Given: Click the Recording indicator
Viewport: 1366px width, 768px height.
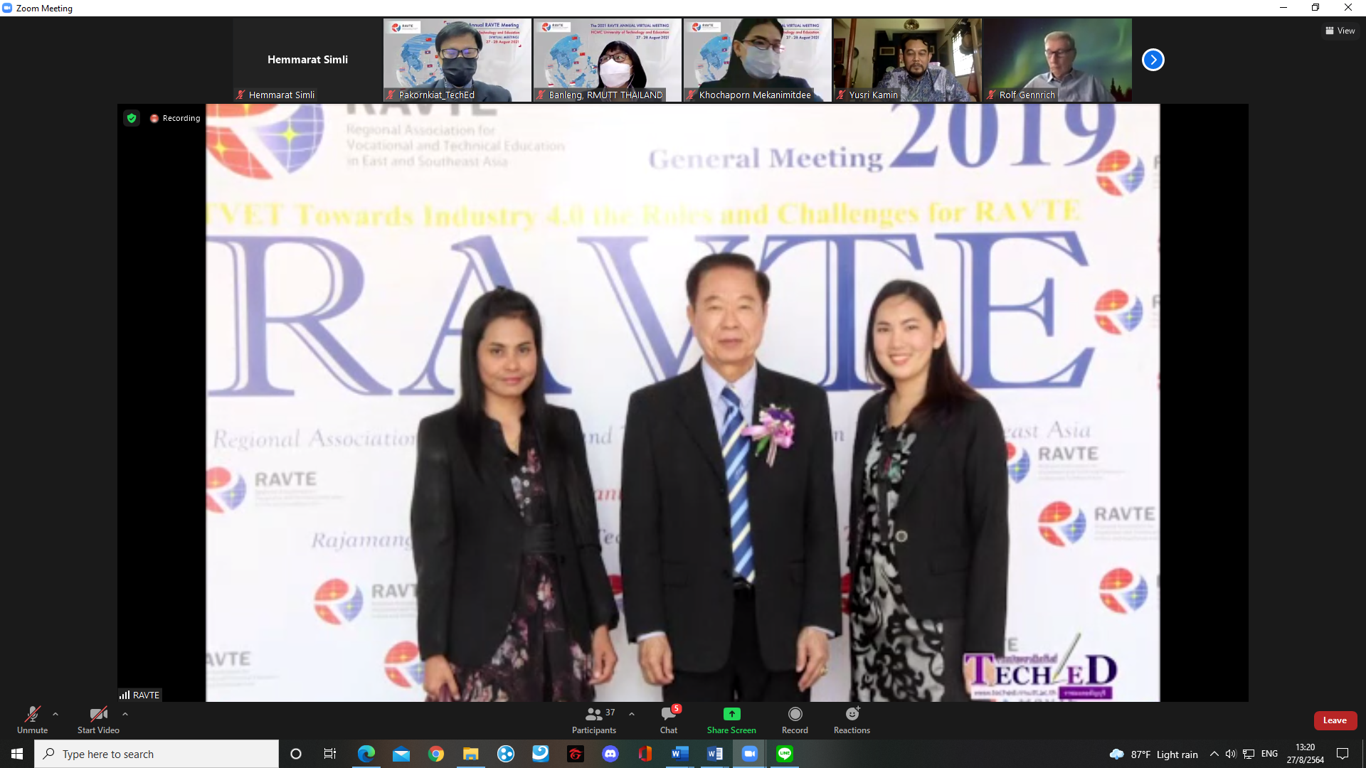Looking at the screenshot, I should pos(175,118).
